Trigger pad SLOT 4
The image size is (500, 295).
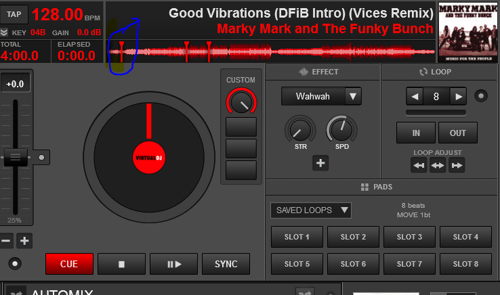[465, 237]
